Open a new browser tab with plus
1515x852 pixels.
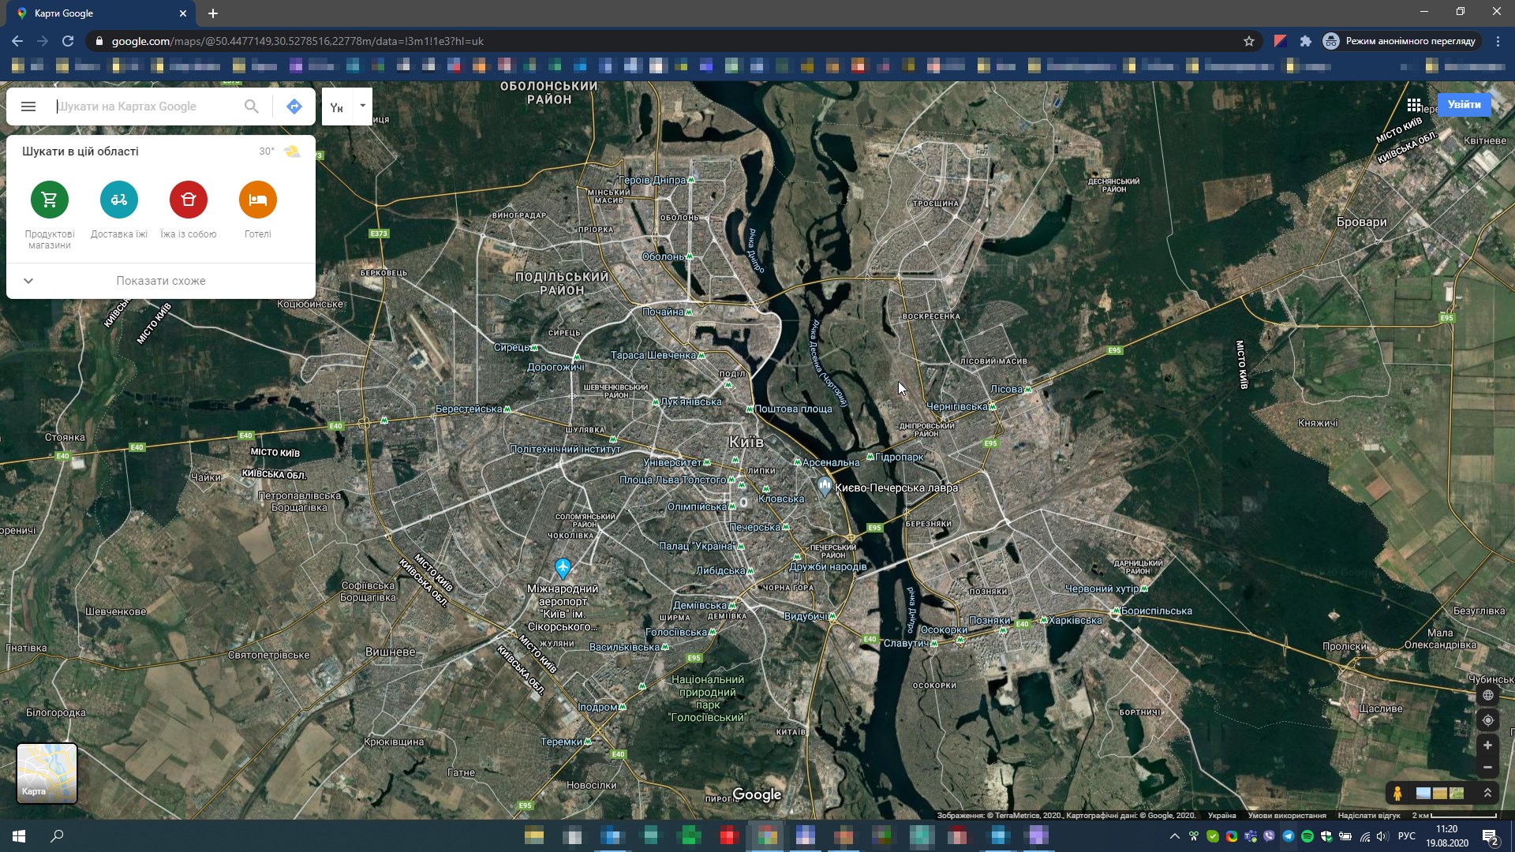(213, 13)
